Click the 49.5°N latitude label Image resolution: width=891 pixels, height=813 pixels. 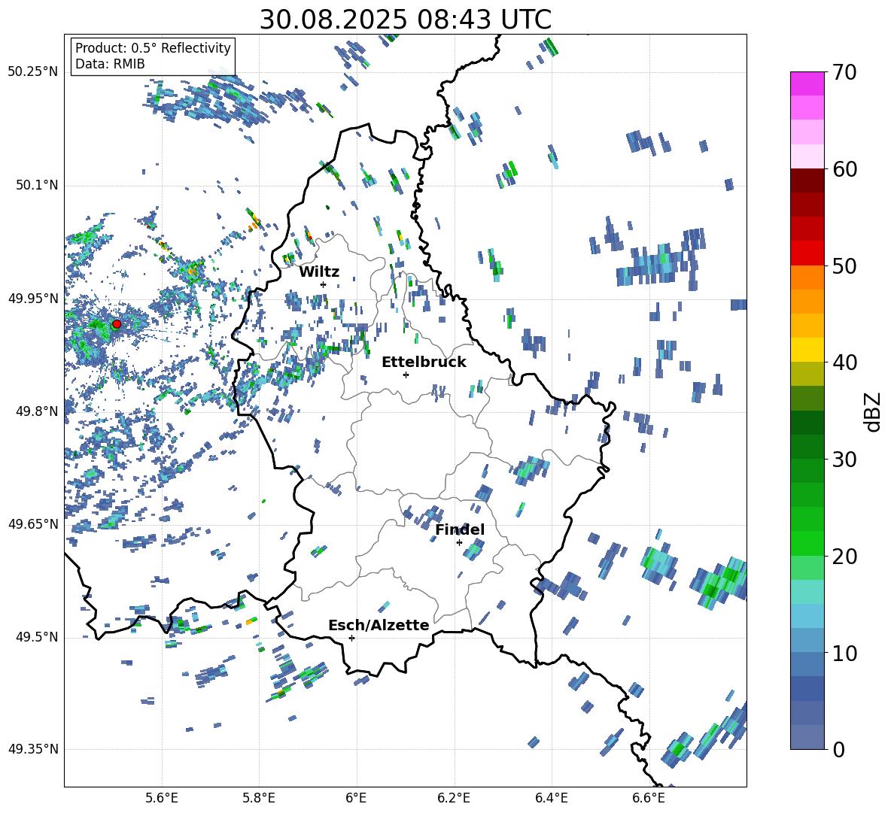pyautogui.click(x=36, y=637)
